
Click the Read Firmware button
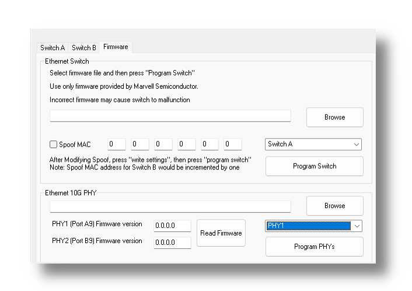click(x=221, y=233)
